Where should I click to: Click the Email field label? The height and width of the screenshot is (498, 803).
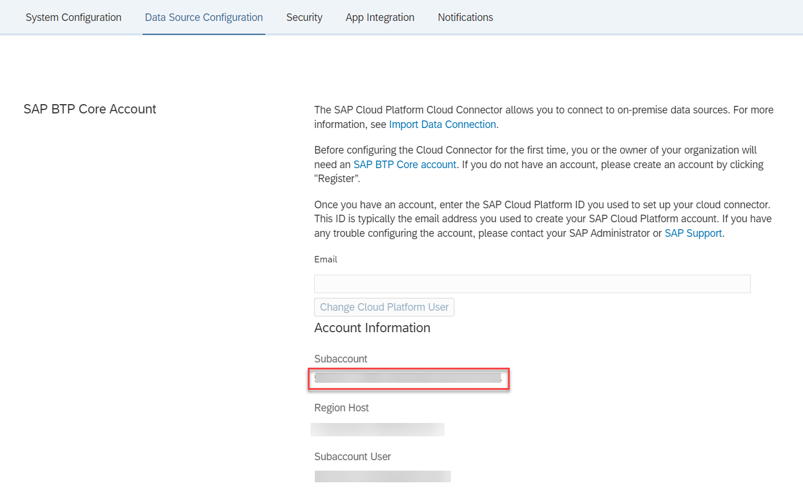click(x=326, y=259)
